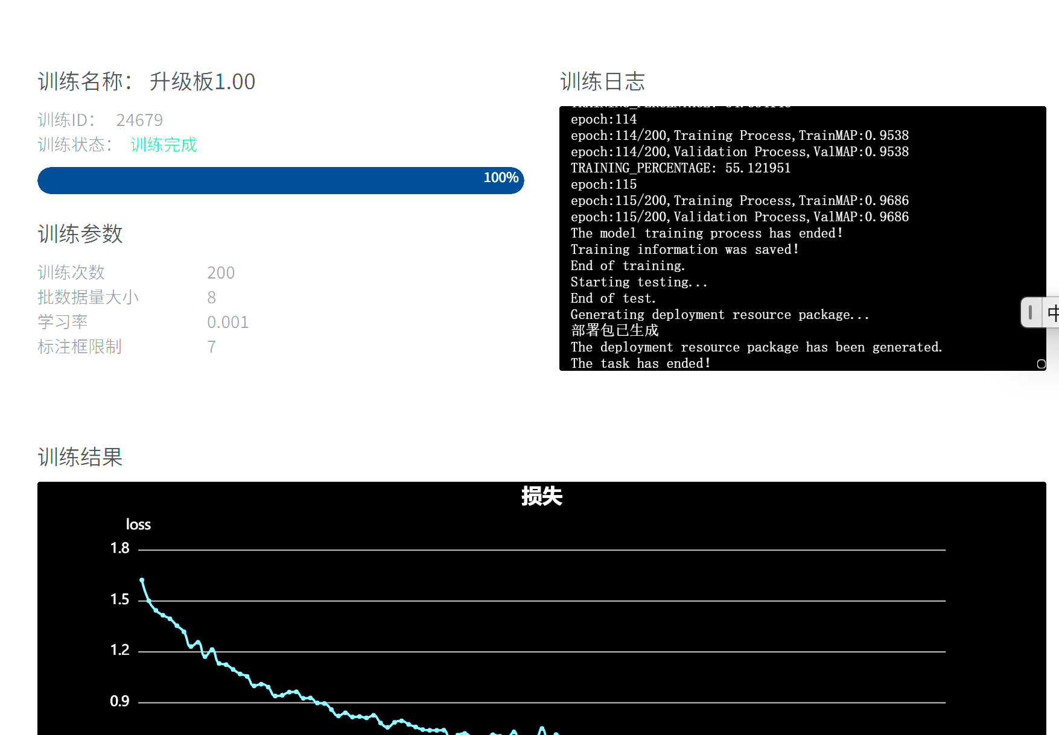Click log line 'epoch:114'
1059x735 pixels.
[603, 119]
